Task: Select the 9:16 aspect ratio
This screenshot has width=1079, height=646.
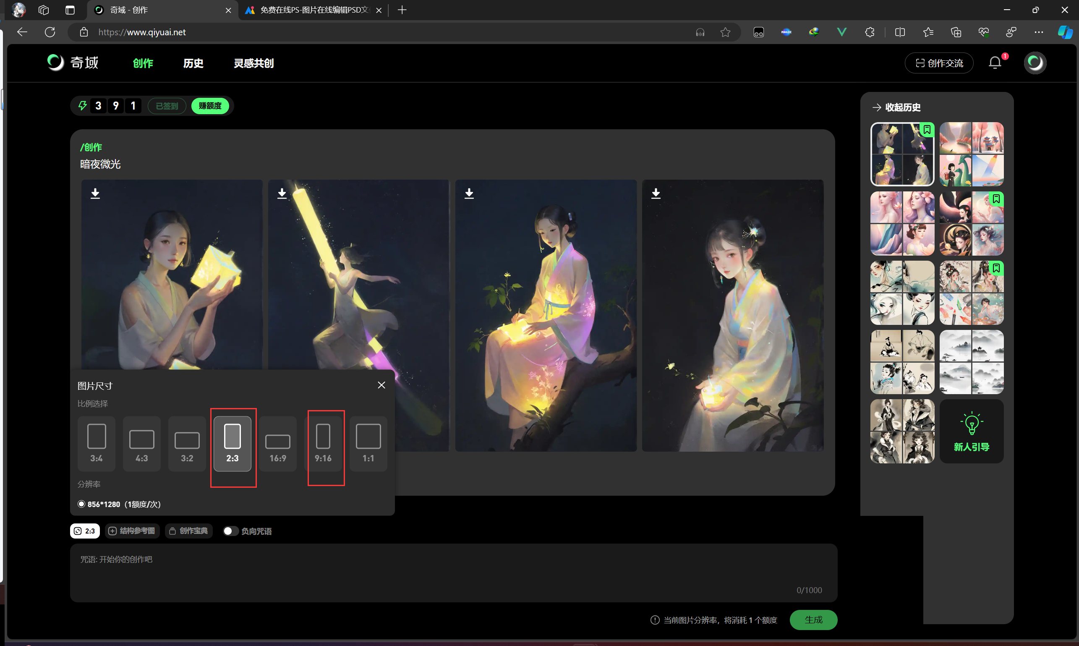Action: click(323, 444)
